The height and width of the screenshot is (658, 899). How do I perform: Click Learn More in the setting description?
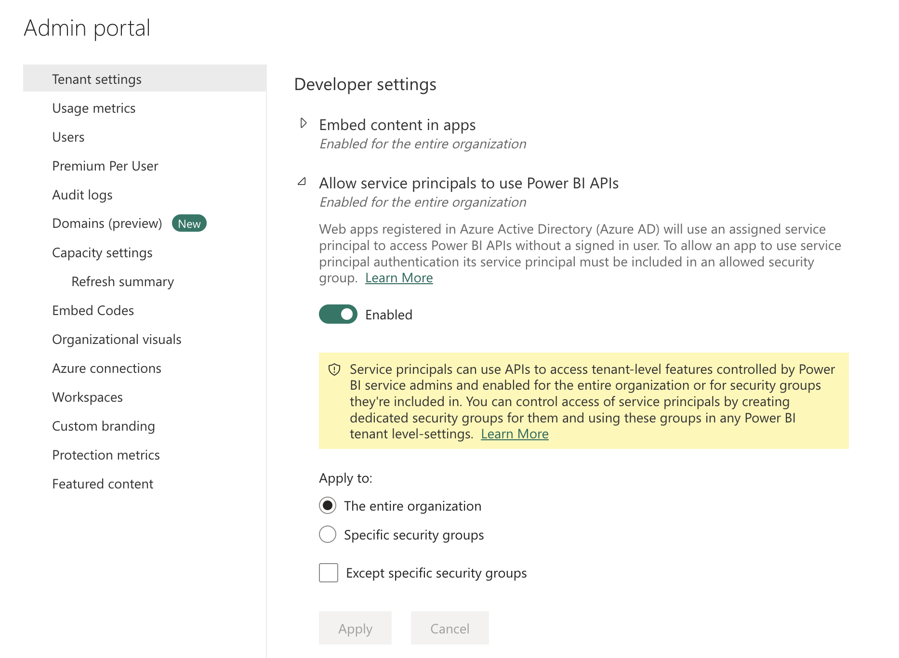[x=399, y=277]
